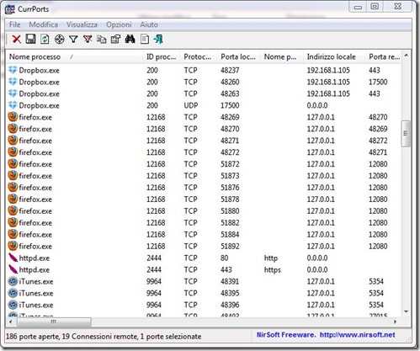
Task: Click the CurrPorts title bar app icon
Action: click(x=10, y=9)
